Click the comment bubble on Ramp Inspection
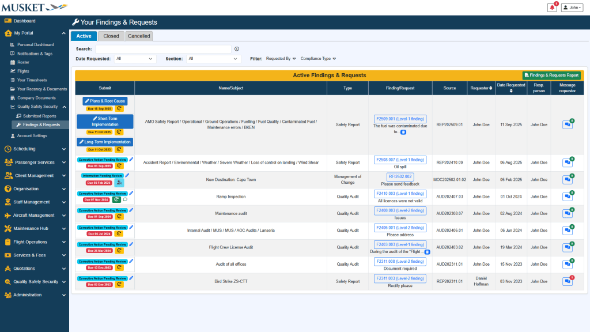The width and height of the screenshot is (590, 332). point(125,199)
